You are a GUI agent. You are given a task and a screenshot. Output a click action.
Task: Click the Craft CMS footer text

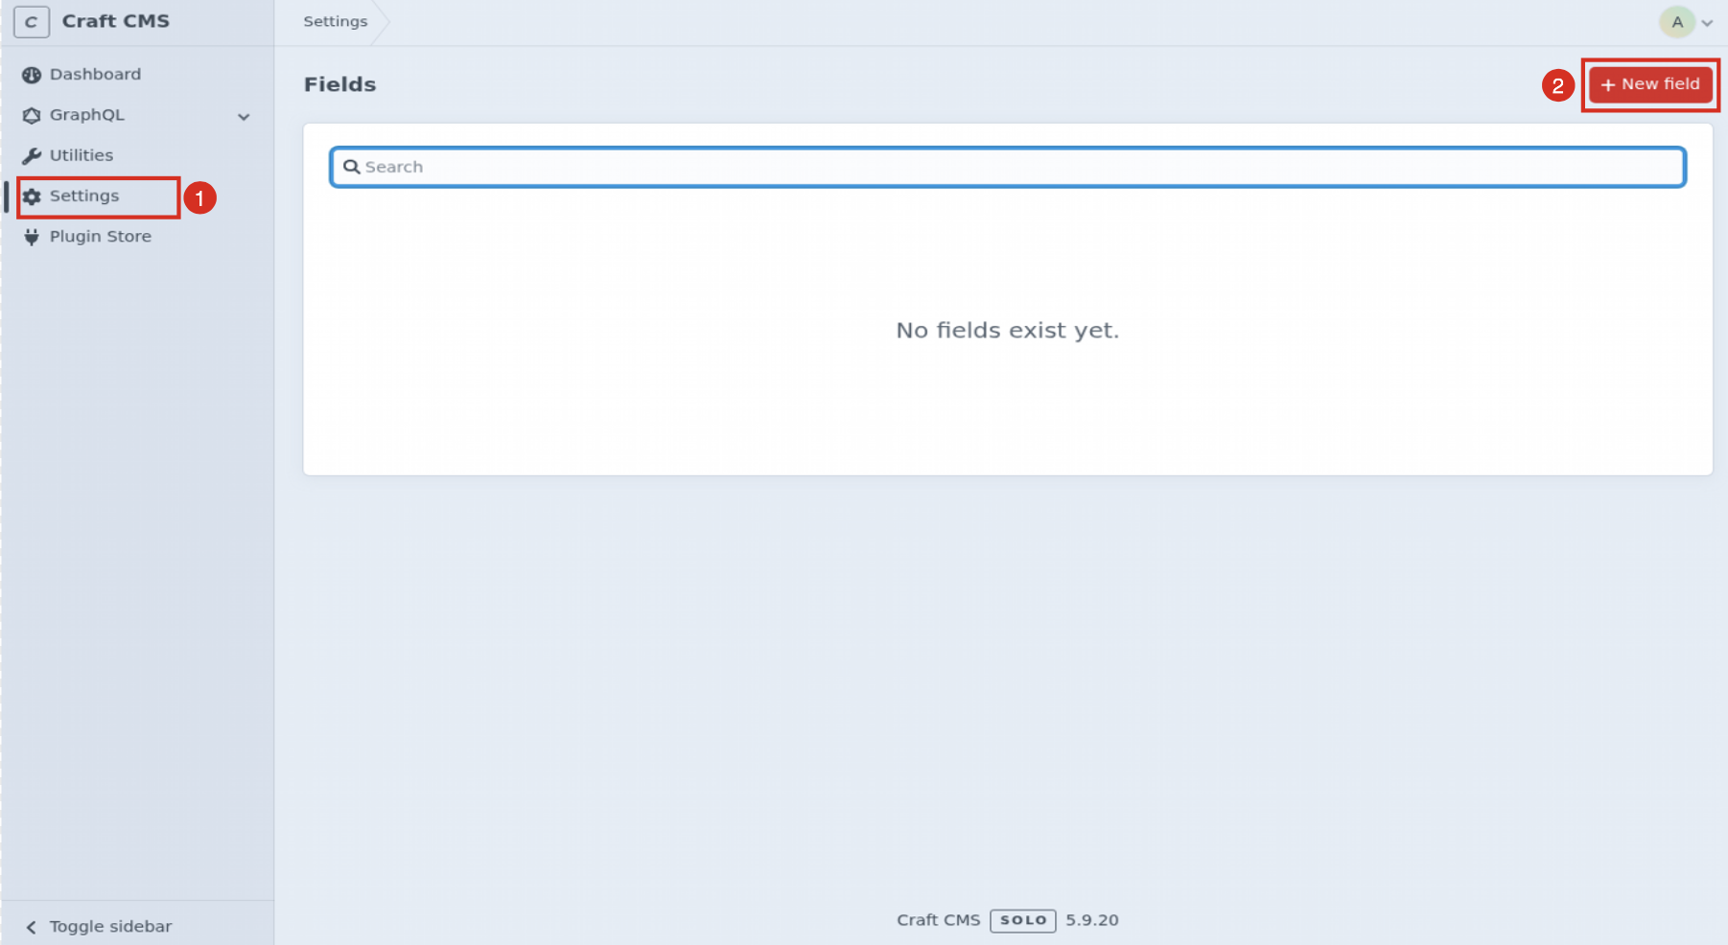point(939,920)
